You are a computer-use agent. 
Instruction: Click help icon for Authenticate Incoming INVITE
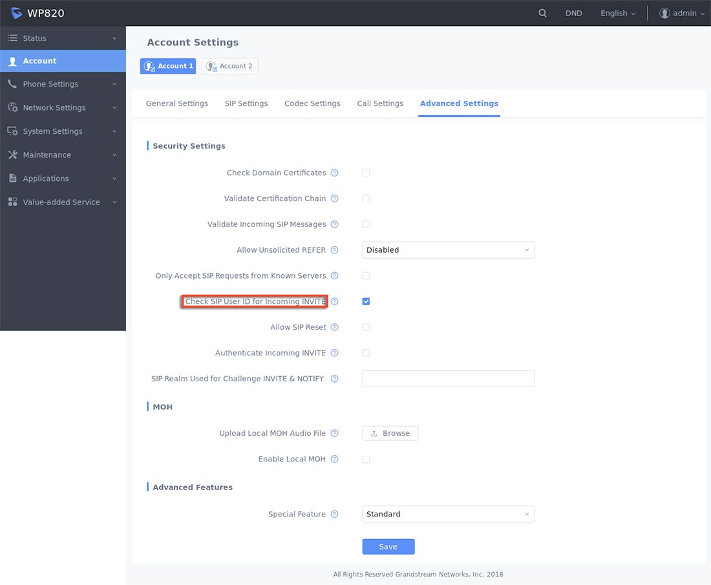pyautogui.click(x=335, y=353)
